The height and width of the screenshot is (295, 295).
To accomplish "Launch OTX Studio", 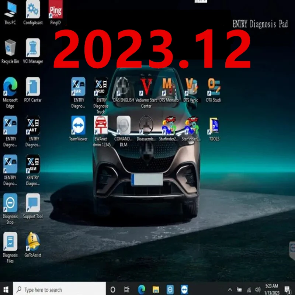I will click(214, 90).
